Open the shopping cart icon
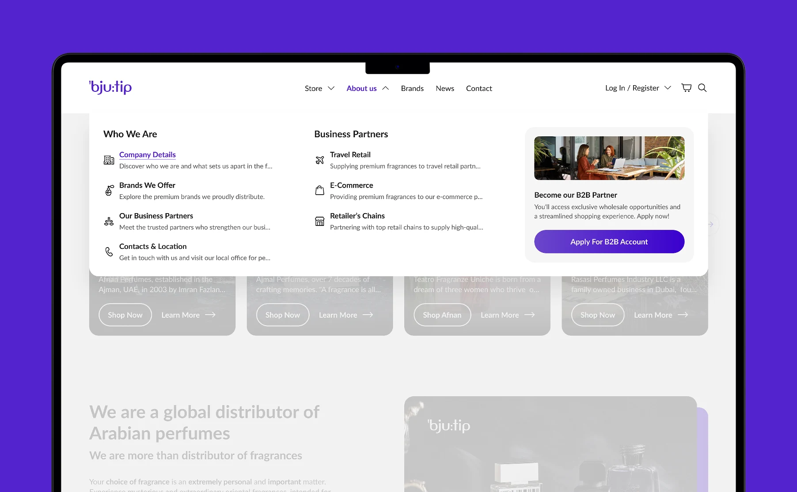The width and height of the screenshot is (797, 492). (686, 88)
